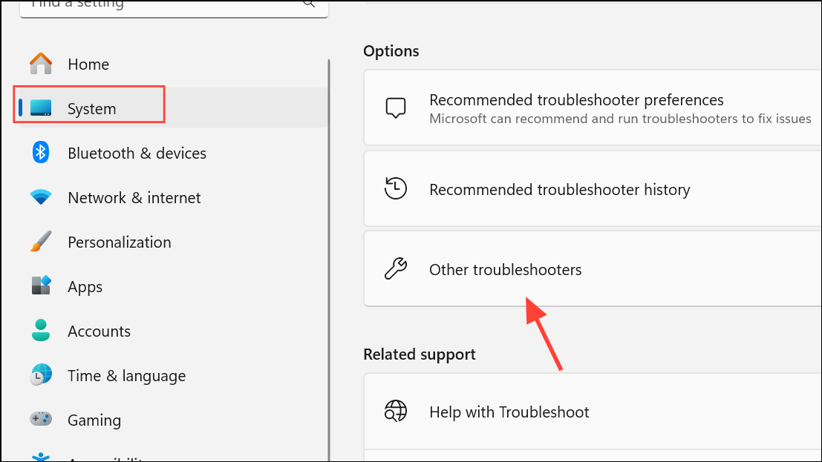Viewport: 822px width, 462px height.
Task: Click the Accounts person icon
Action: tap(41, 331)
